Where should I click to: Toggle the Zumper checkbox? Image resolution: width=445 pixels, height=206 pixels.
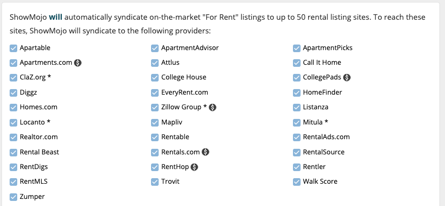[x=13, y=196]
